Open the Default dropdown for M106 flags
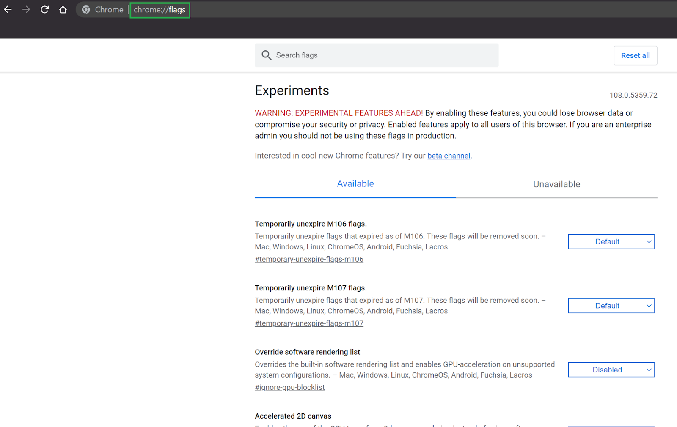677x427 pixels. pyautogui.click(x=611, y=241)
